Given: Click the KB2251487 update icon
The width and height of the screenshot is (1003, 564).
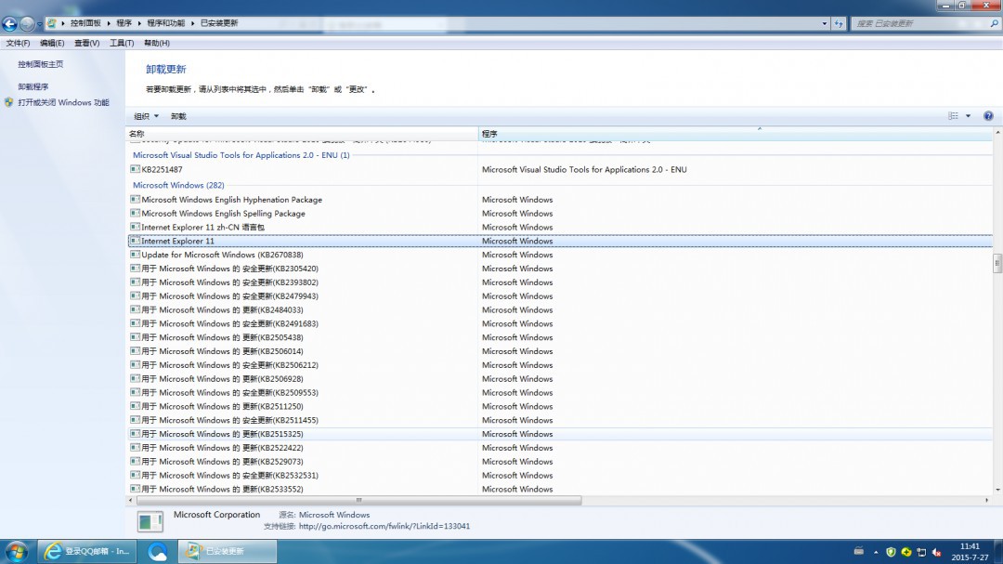Looking at the screenshot, I should (135, 169).
